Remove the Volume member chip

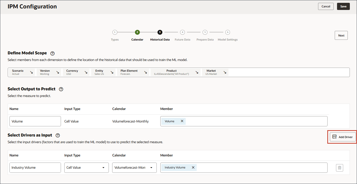[182, 121]
